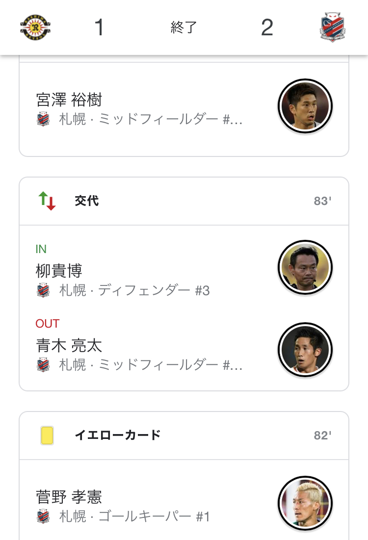The width and height of the screenshot is (368, 540).
Task: Open player page for 柳貴博
Action: coord(59,271)
